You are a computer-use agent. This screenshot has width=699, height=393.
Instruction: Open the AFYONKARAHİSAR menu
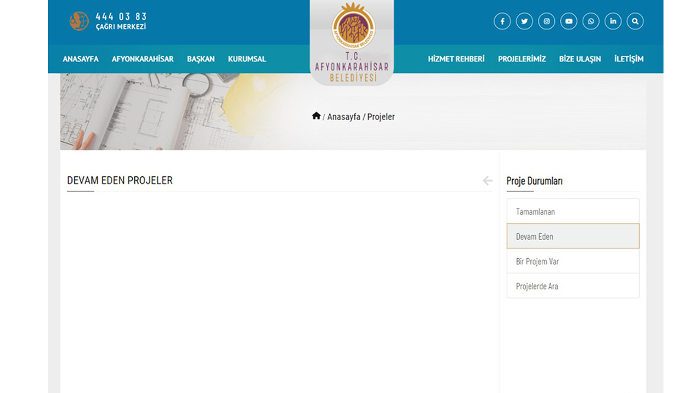point(143,59)
